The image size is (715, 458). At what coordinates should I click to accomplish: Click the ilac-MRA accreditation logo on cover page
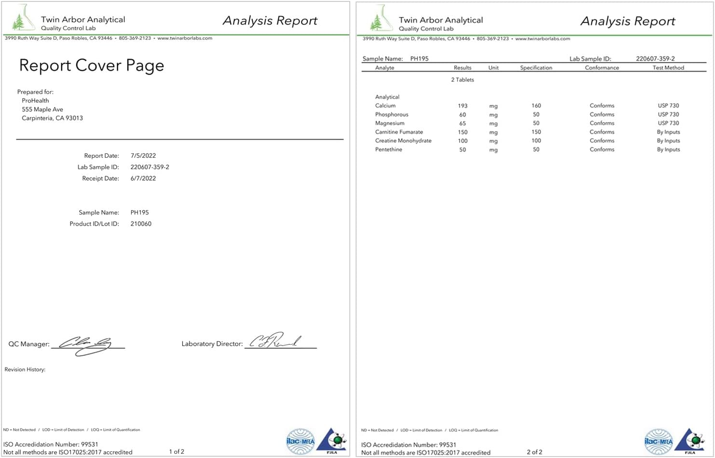[x=301, y=441]
